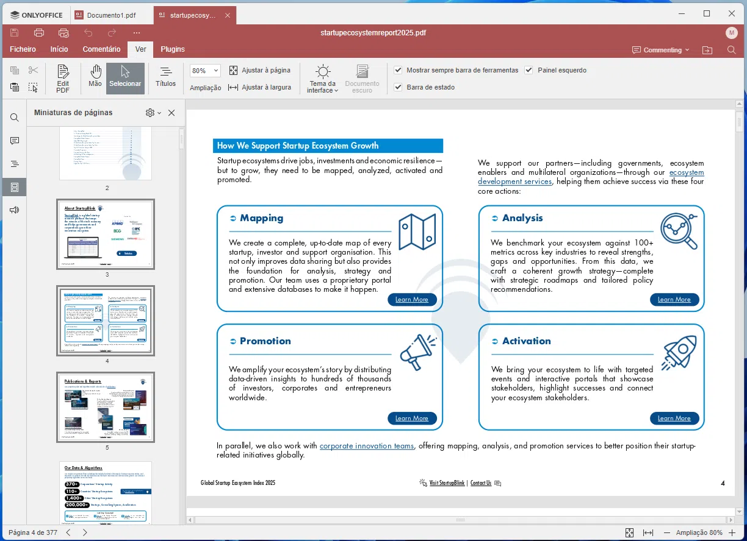This screenshot has height=541, width=747.
Task: Click the fit to width status bar icon
Action: [x=648, y=532]
